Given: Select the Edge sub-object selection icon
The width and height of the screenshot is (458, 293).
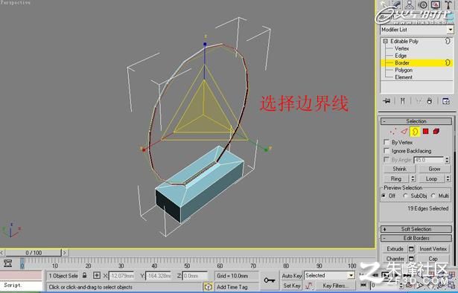Looking at the screenshot, I should (404, 132).
